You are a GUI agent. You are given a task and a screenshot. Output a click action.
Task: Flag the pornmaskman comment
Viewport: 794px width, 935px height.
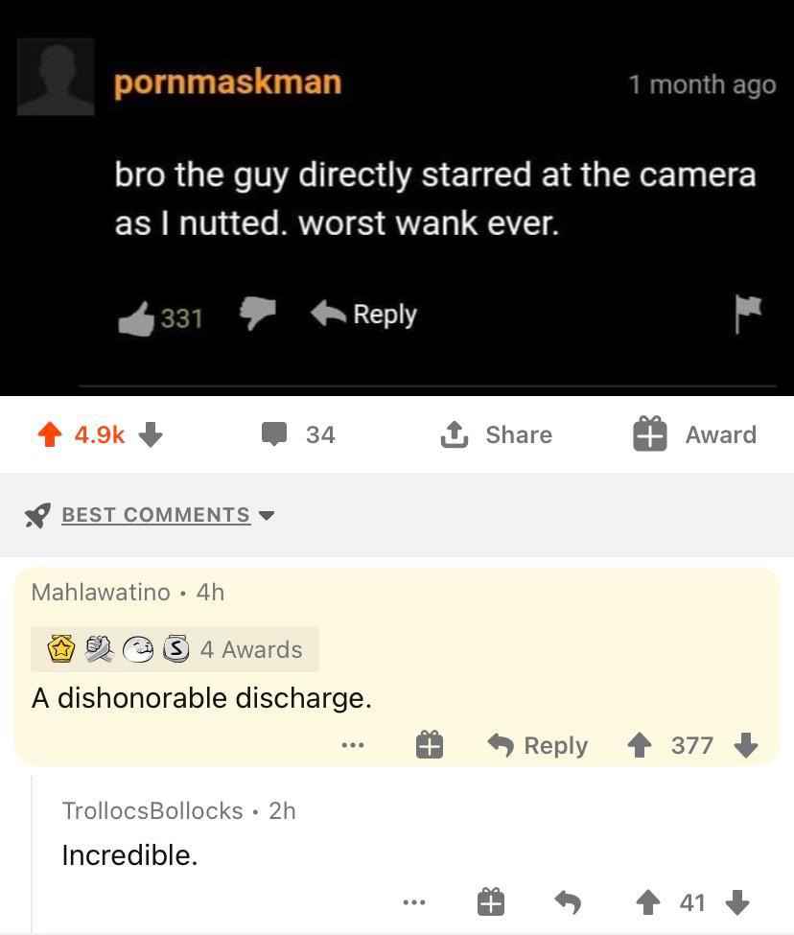click(x=748, y=314)
